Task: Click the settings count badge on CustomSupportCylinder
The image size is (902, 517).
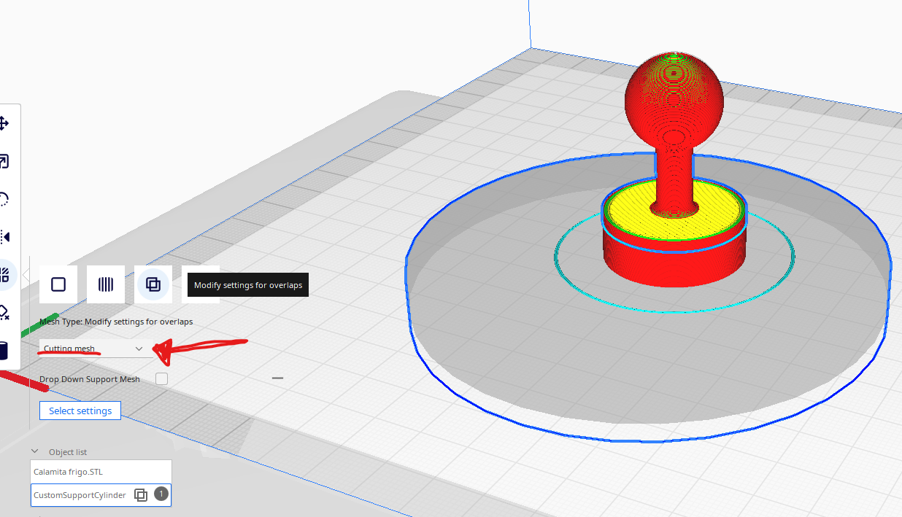Action: click(x=161, y=494)
